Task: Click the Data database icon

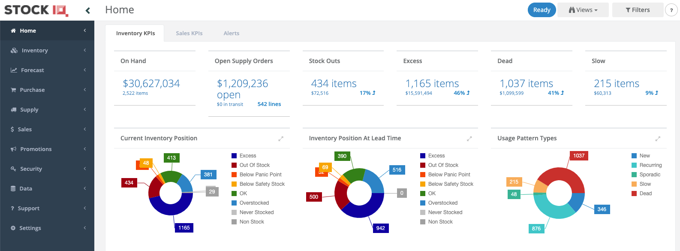Action: 13,188
